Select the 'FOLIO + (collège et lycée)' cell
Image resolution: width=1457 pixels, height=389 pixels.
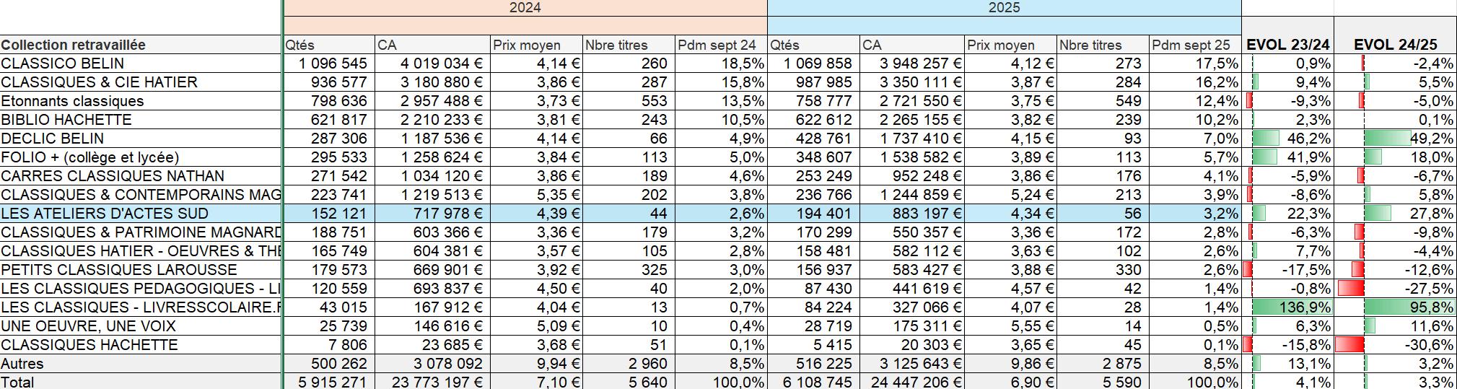click(x=141, y=157)
